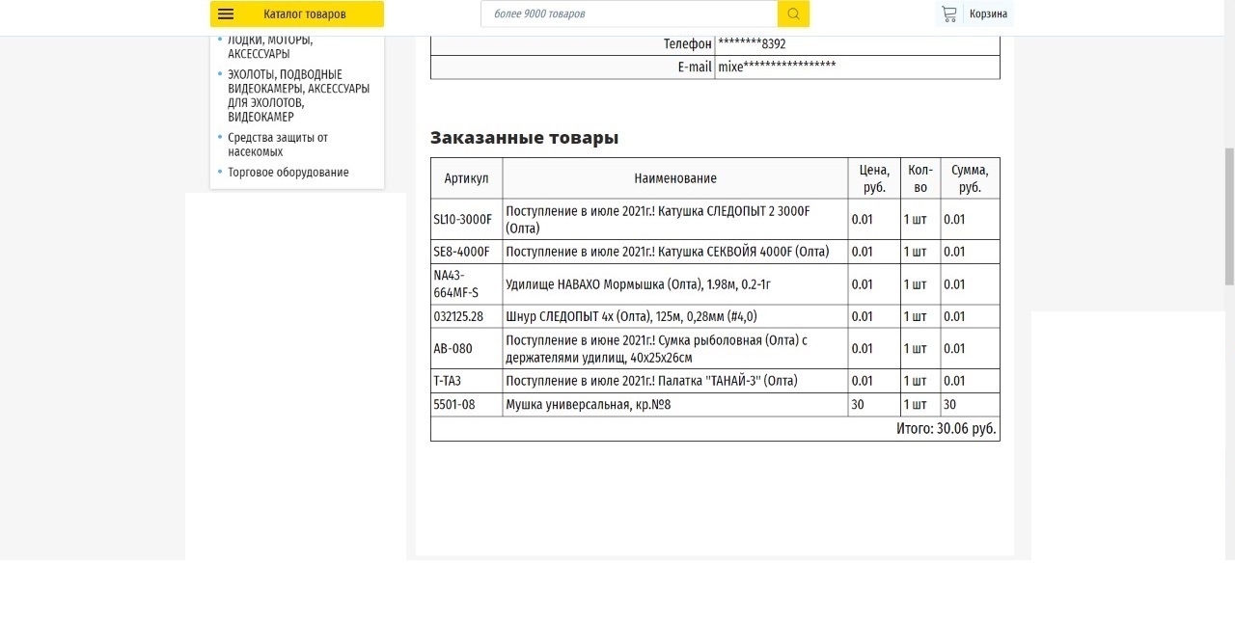The width and height of the screenshot is (1235, 619).
Task: Click the Палатка "ТАНАЙ-3" product name
Action: (x=651, y=381)
